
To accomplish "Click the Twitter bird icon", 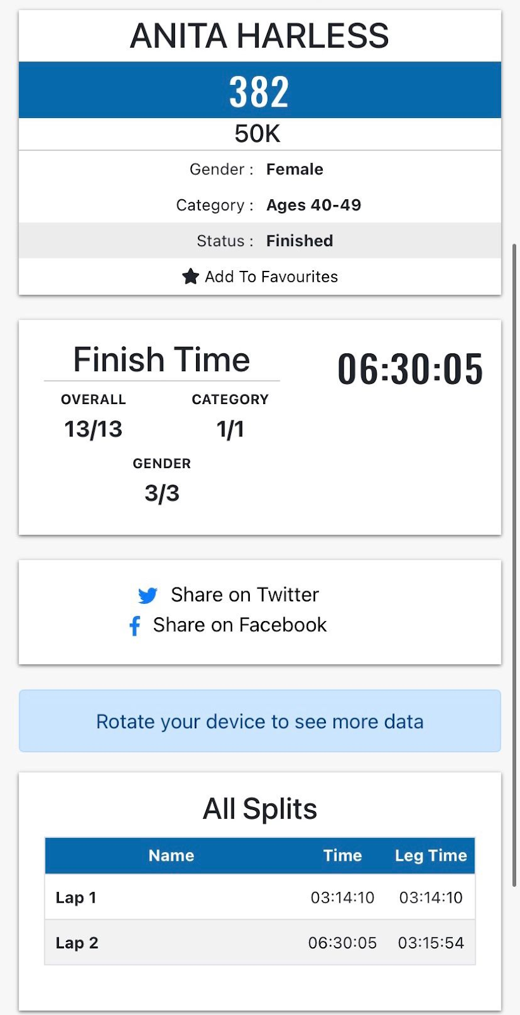I will click(148, 595).
